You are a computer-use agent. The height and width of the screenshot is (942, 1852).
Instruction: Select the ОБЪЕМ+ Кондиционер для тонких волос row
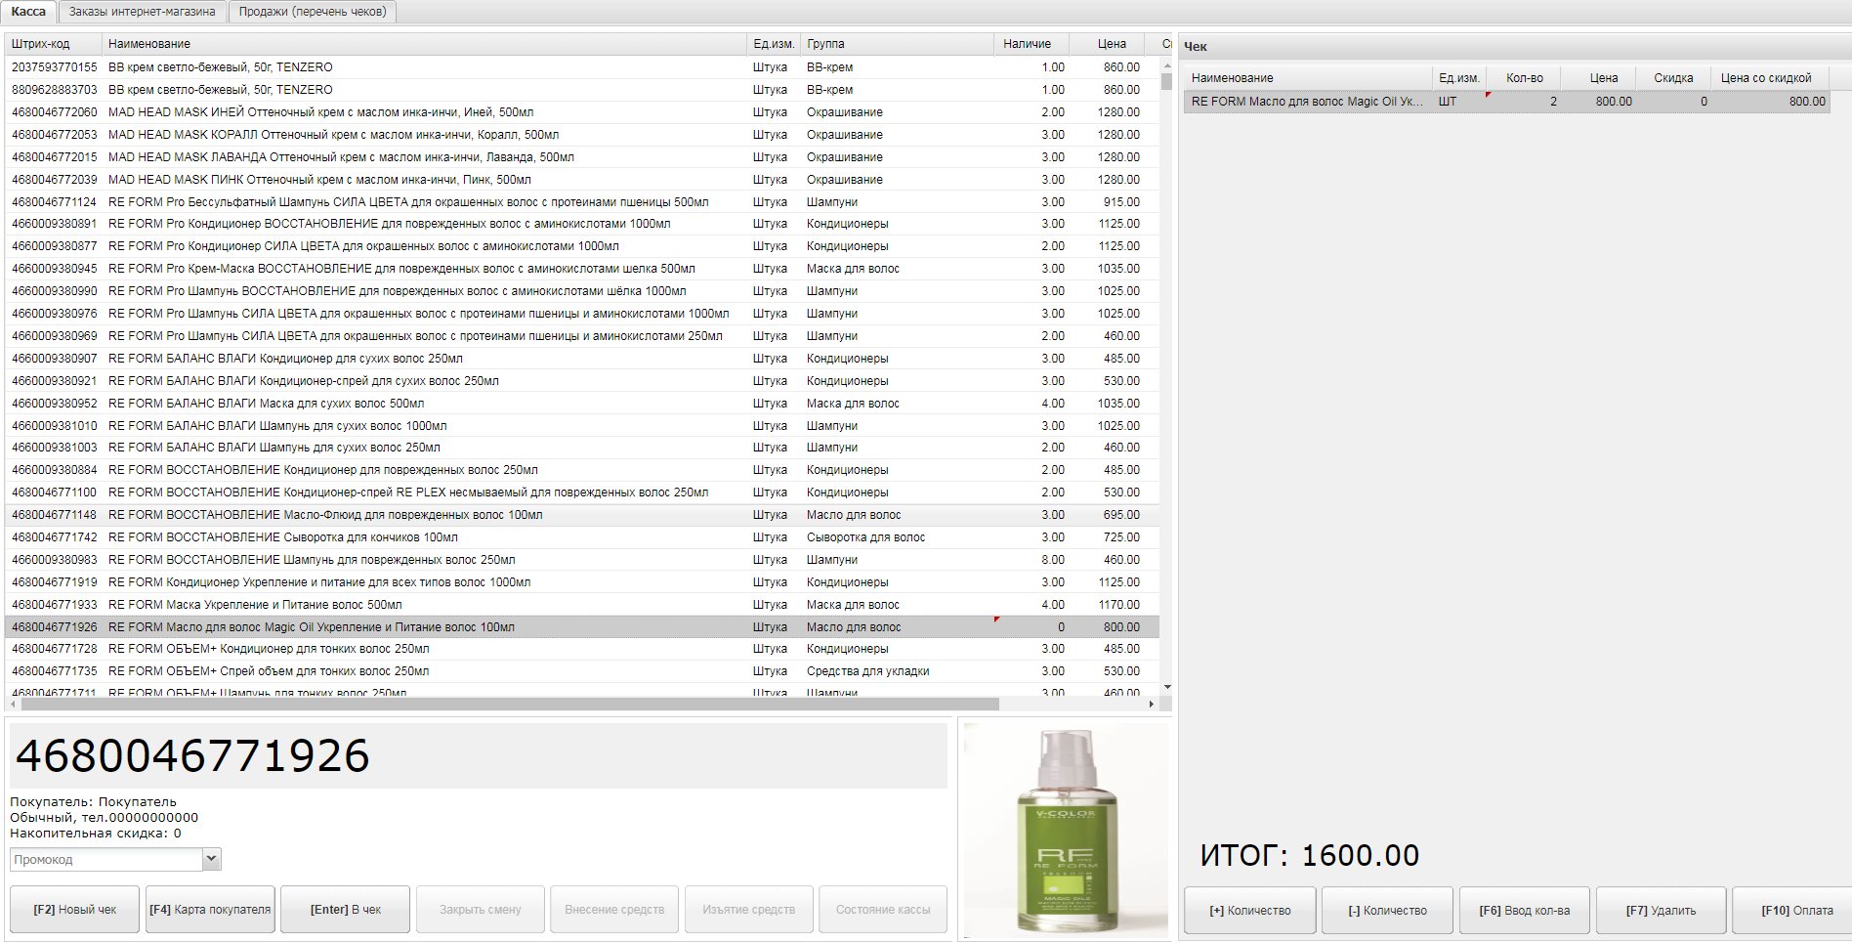click(x=582, y=649)
